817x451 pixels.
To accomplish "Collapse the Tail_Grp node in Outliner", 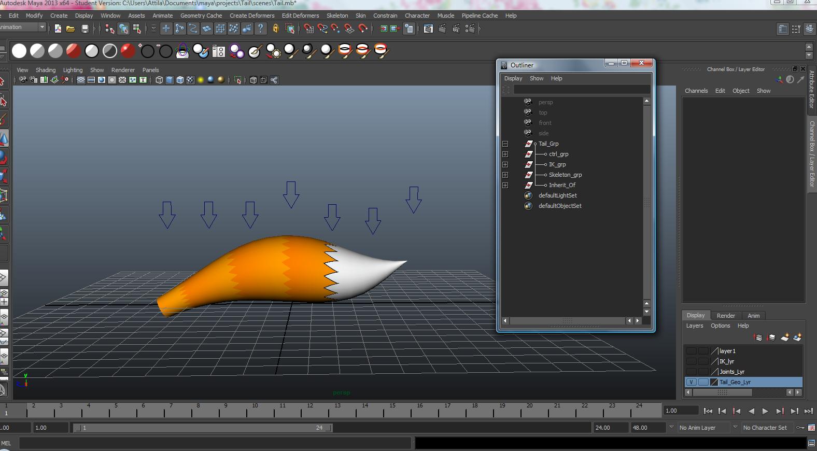I will [505, 144].
